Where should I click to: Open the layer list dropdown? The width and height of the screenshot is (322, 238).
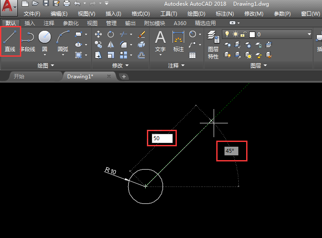309,34
